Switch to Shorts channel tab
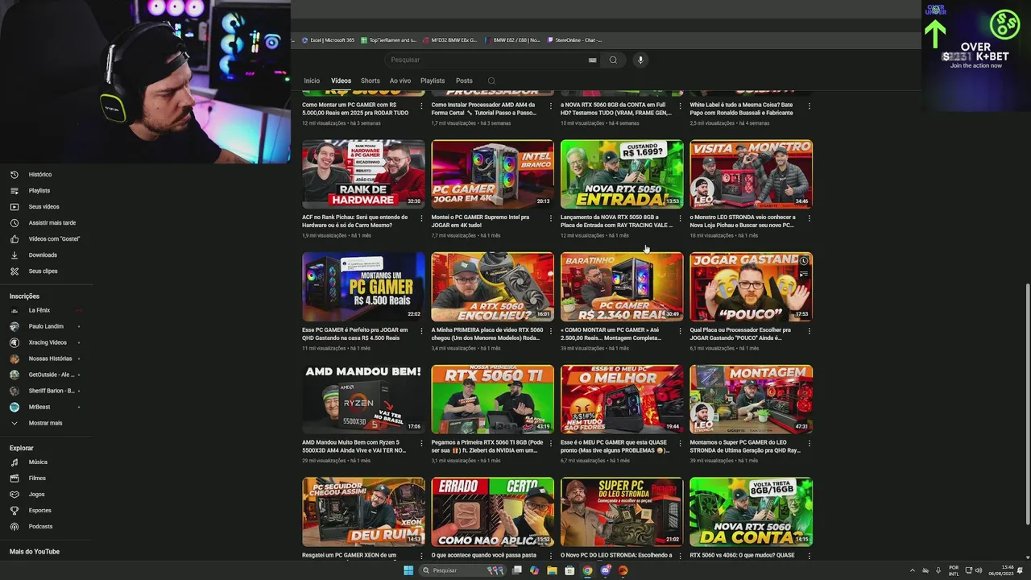The image size is (1031, 580). coord(371,81)
